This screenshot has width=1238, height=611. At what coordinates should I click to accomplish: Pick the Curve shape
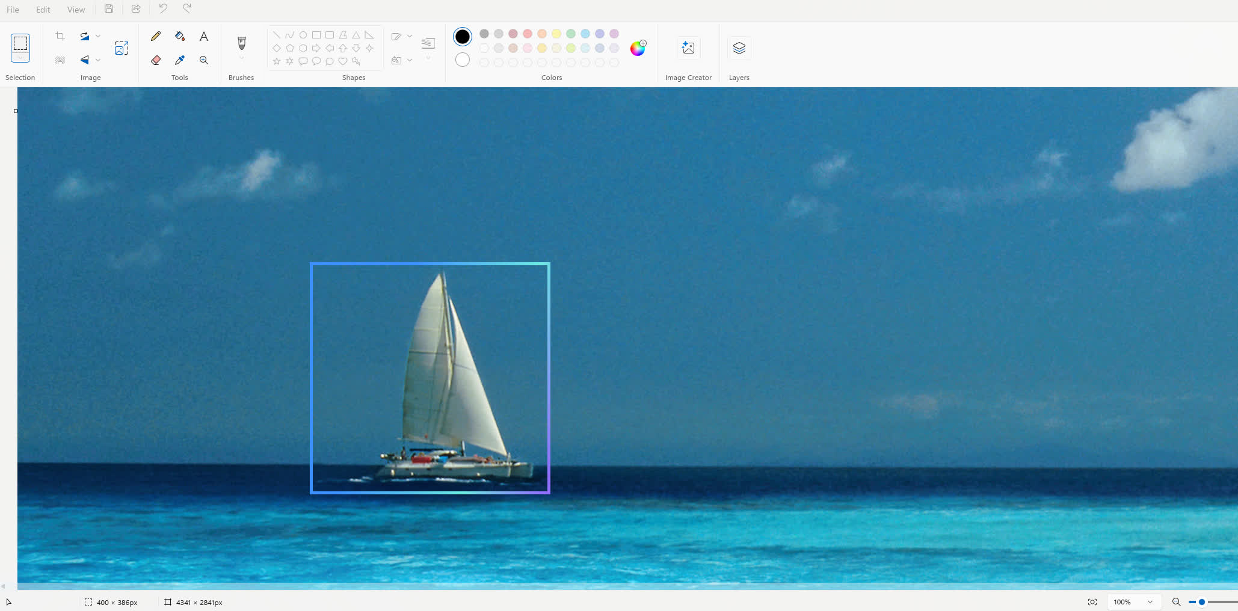[x=290, y=35]
